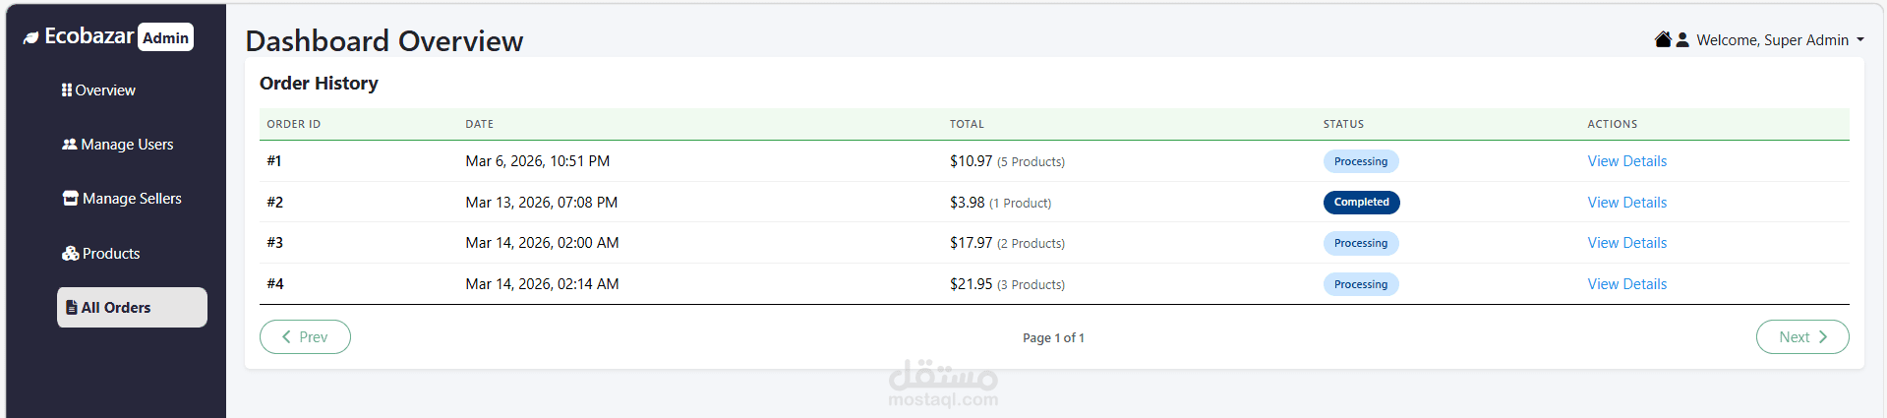Click the Products boxes icon

[70, 253]
